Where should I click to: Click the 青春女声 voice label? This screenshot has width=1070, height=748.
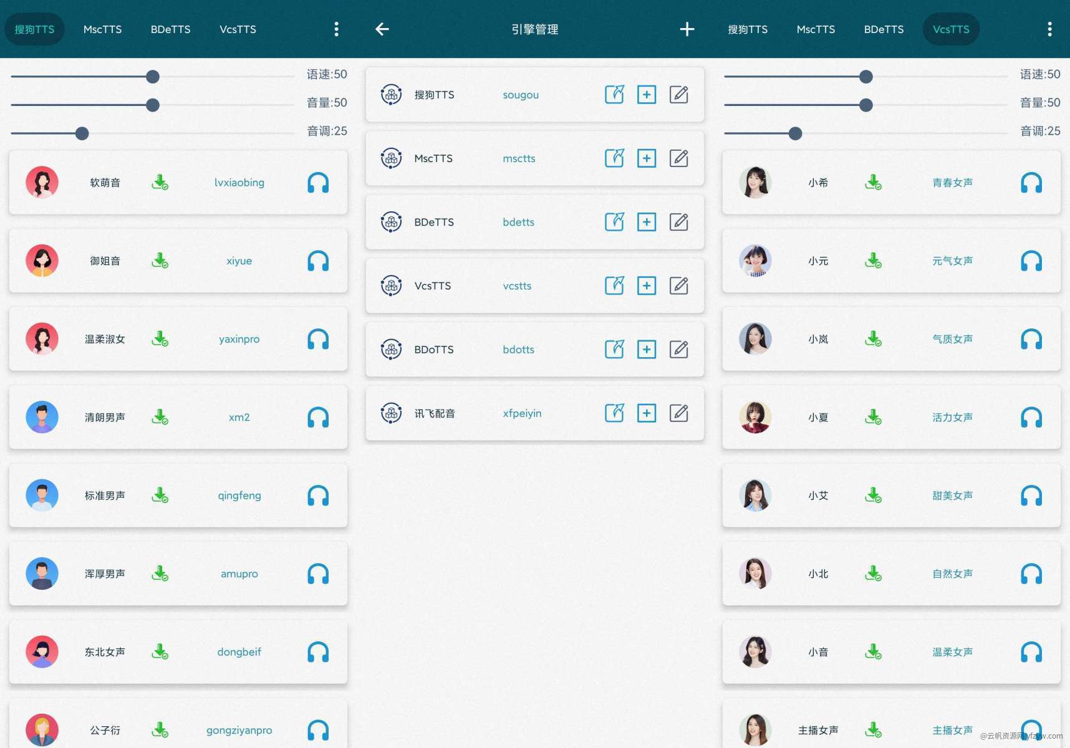[x=952, y=183]
